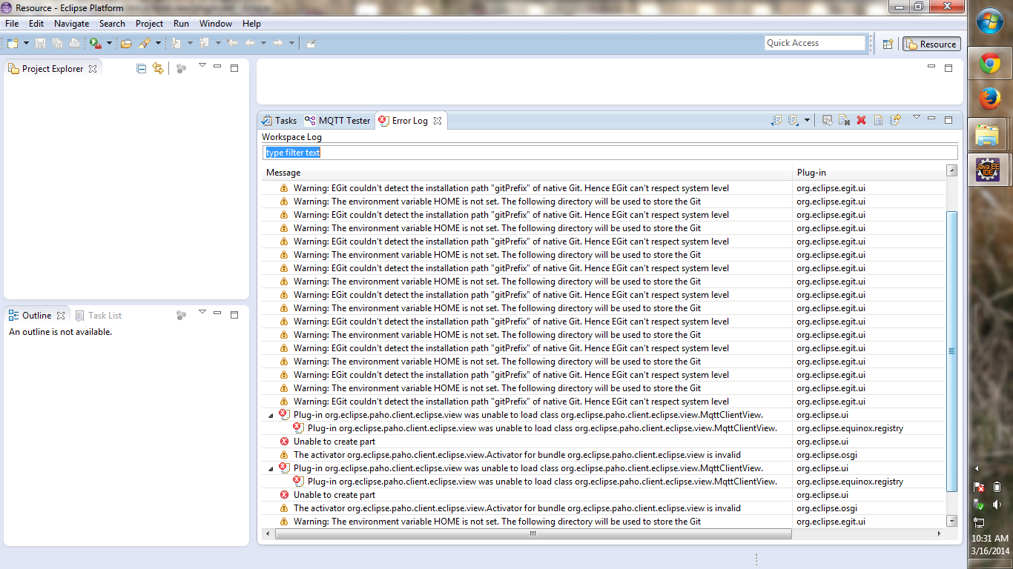Screen dimensions: 1013x569
Task: Open Google Chrome from the taskbar
Action: [x=989, y=64]
